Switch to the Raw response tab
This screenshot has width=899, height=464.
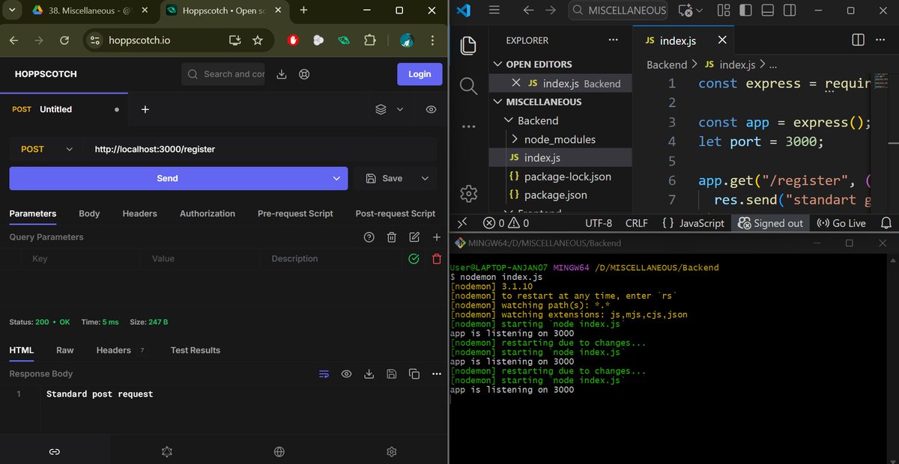pos(65,350)
